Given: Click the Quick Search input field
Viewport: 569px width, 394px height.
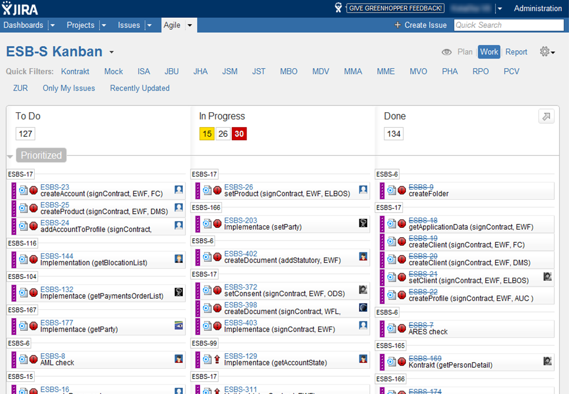Looking at the screenshot, I should (x=508, y=25).
